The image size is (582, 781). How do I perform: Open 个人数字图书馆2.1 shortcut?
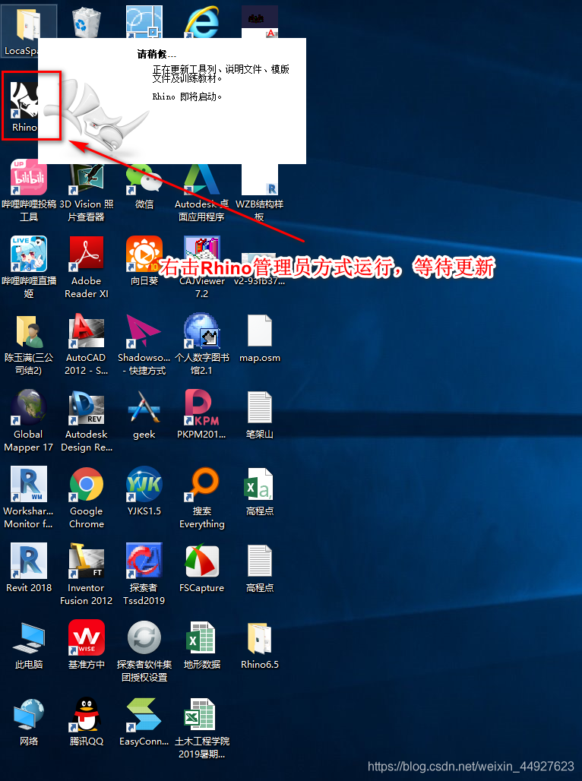[201, 343]
